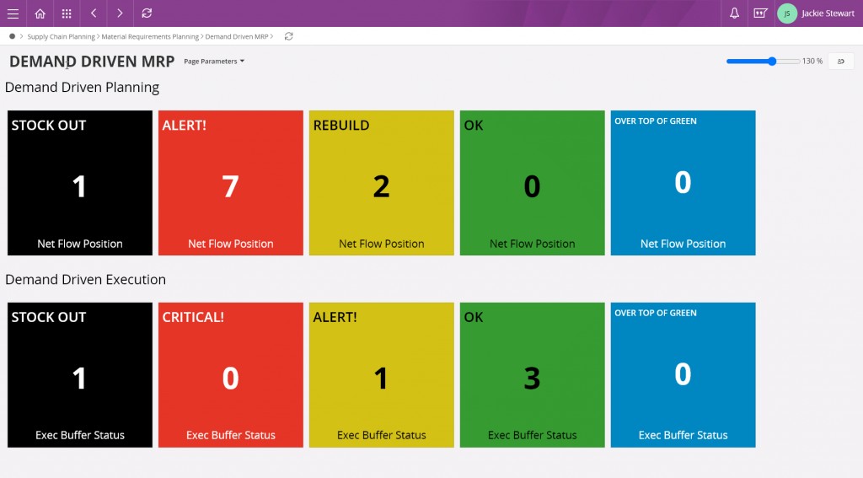Open the notifications bell
The height and width of the screenshot is (478, 863).
pos(734,13)
